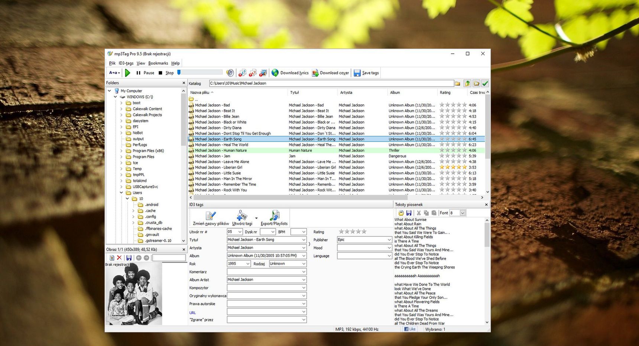Sort by Rating column header
The height and width of the screenshot is (346, 639).
(452, 92)
